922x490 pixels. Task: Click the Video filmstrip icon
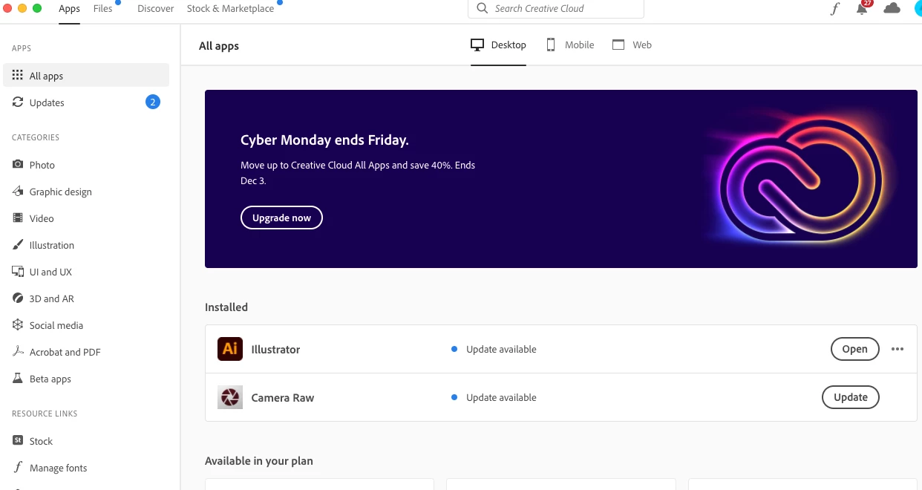(x=18, y=218)
